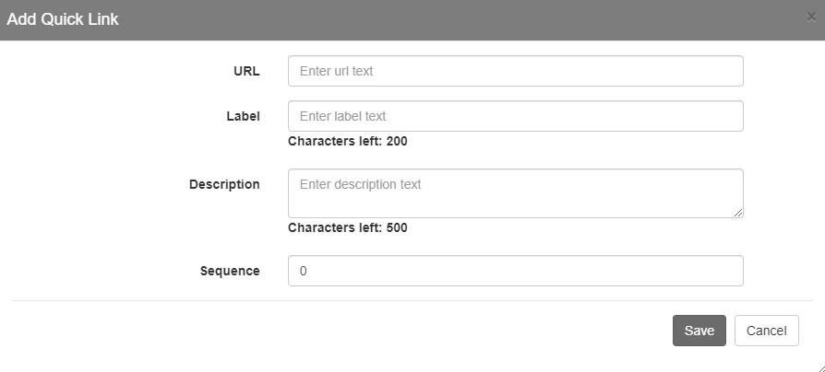
Task: Click the bold Label field label
Action: coord(243,116)
